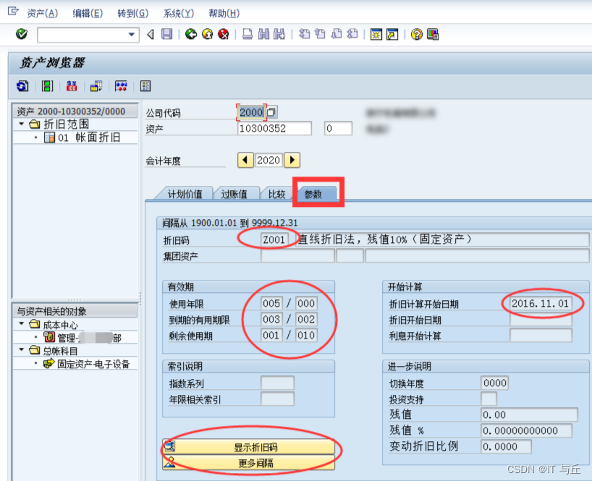Screen dimensions: 592x481
Task: Select the 01 帐面折旧 tree row
Action: [x=75, y=137]
